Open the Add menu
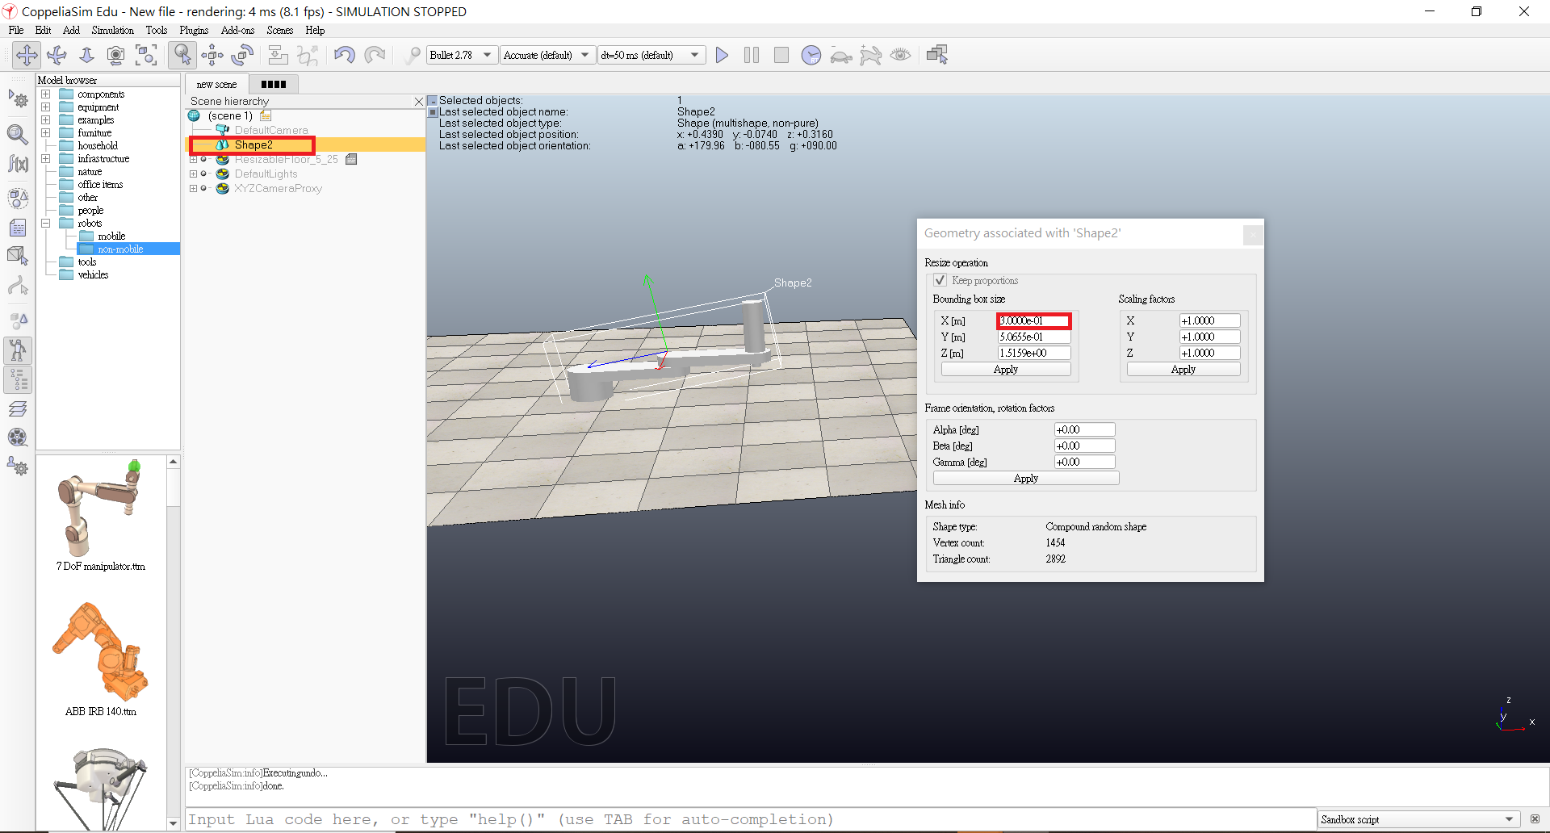Screen dimensions: 1550x833 71,30
